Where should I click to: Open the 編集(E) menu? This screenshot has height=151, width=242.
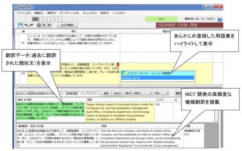[x=39, y=13]
